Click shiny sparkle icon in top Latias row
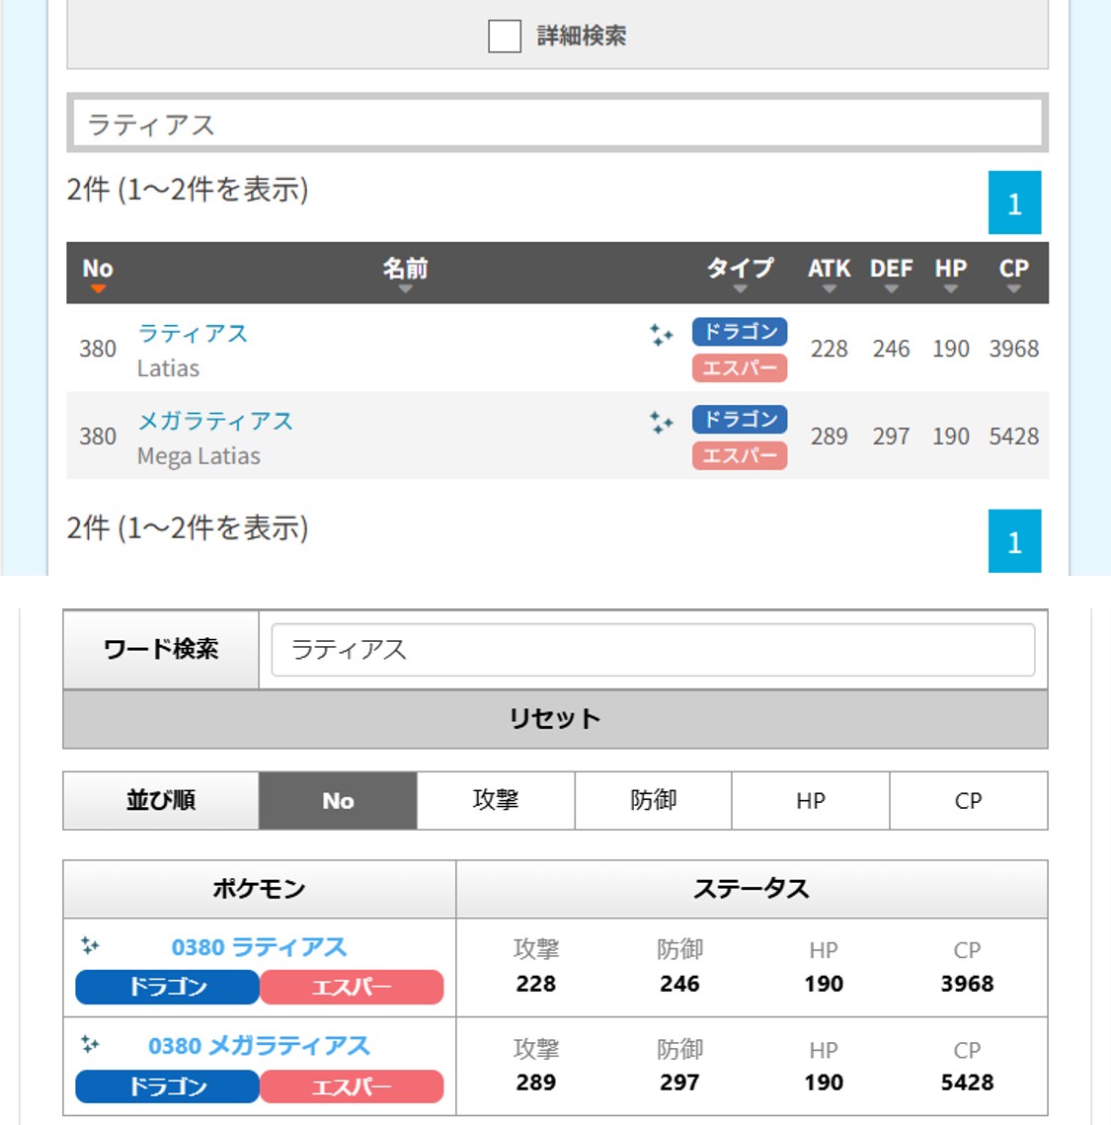The image size is (1111, 1125). pyautogui.click(x=661, y=336)
